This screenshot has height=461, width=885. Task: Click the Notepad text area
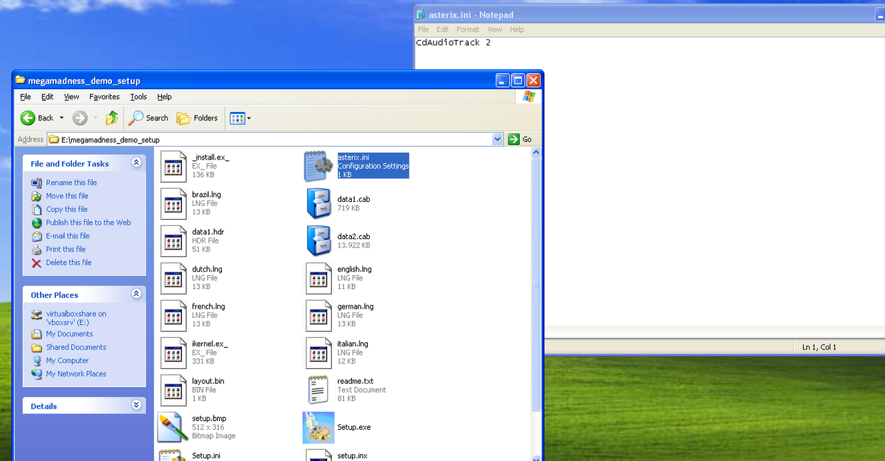pyautogui.click(x=650, y=180)
